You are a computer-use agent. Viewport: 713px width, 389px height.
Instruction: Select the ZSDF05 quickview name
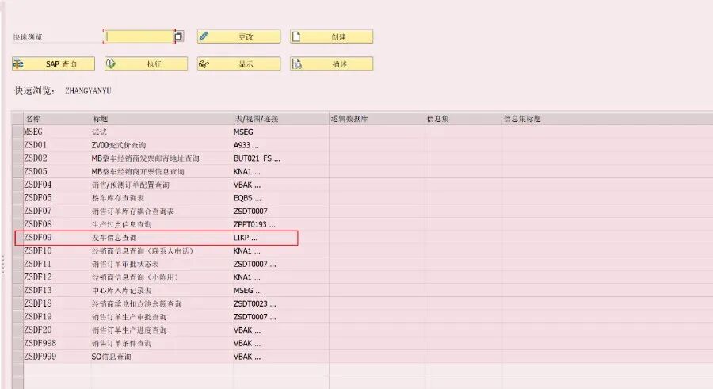37,198
